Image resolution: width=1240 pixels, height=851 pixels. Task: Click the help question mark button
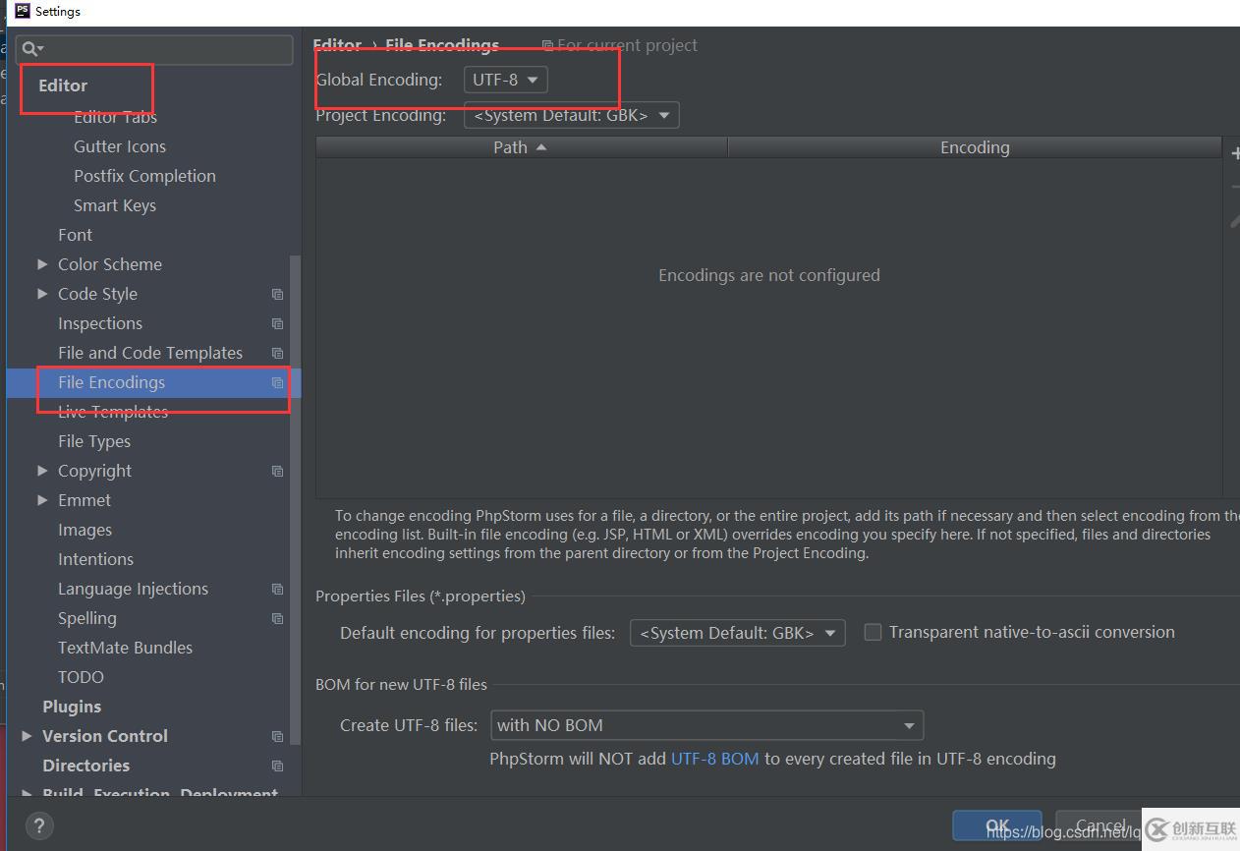pyautogui.click(x=38, y=825)
